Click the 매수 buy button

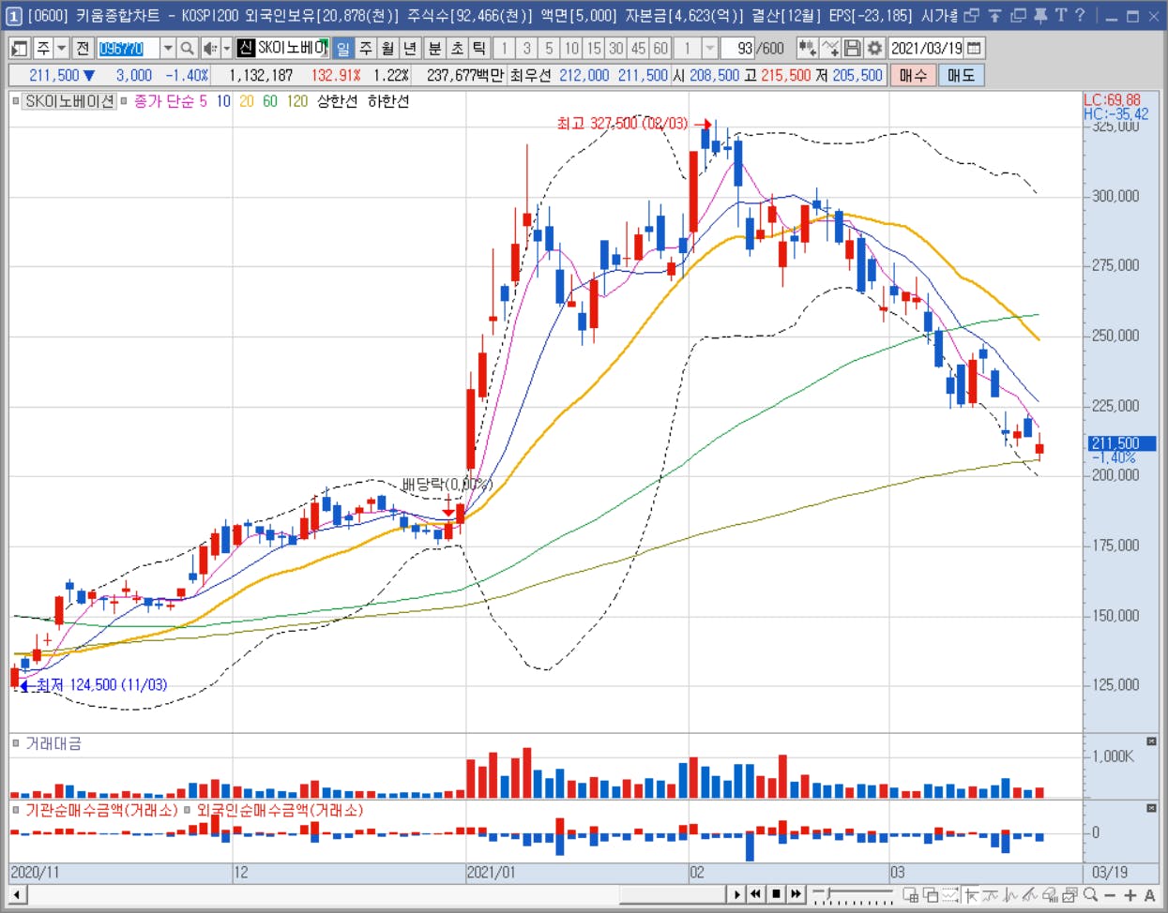(913, 75)
